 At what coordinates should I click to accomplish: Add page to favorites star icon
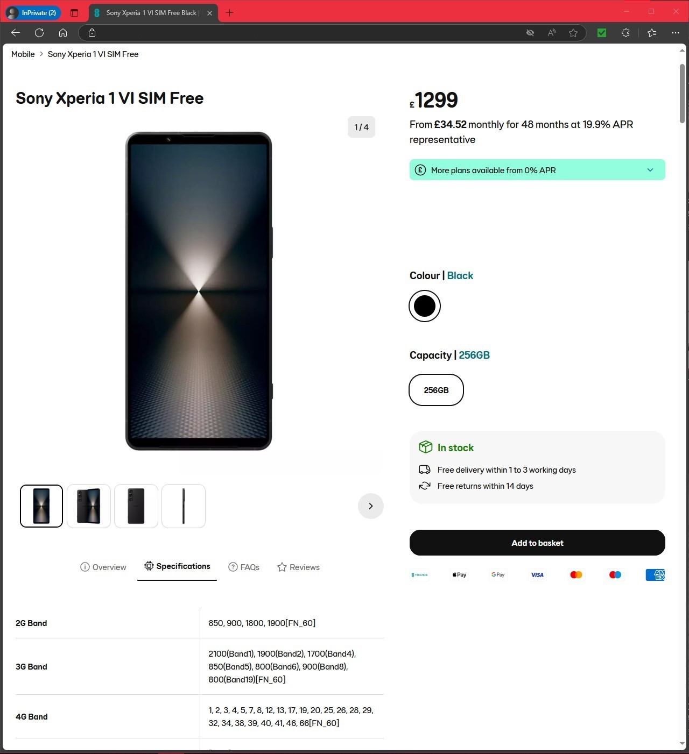point(573,33)
